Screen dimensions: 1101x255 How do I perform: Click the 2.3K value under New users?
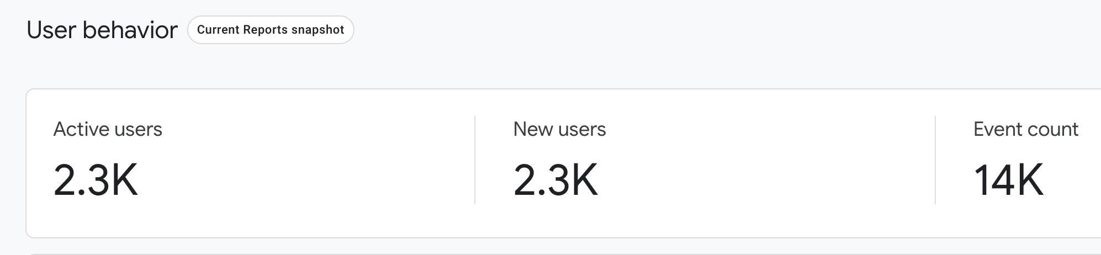555,180
